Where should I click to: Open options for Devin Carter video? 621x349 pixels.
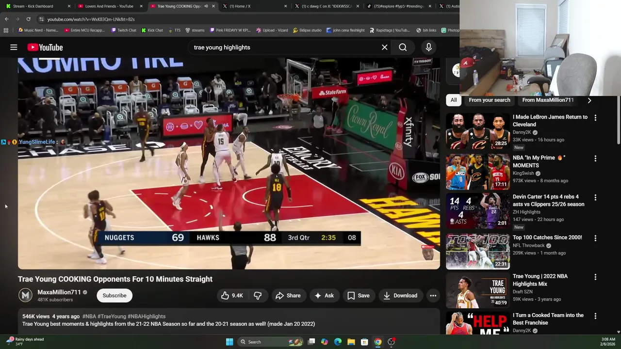(x=595, y=198)
